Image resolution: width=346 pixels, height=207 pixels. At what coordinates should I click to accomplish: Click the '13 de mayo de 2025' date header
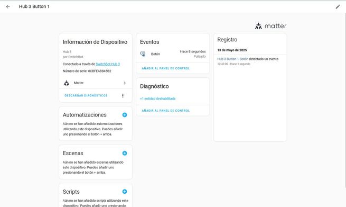[232, 50]
